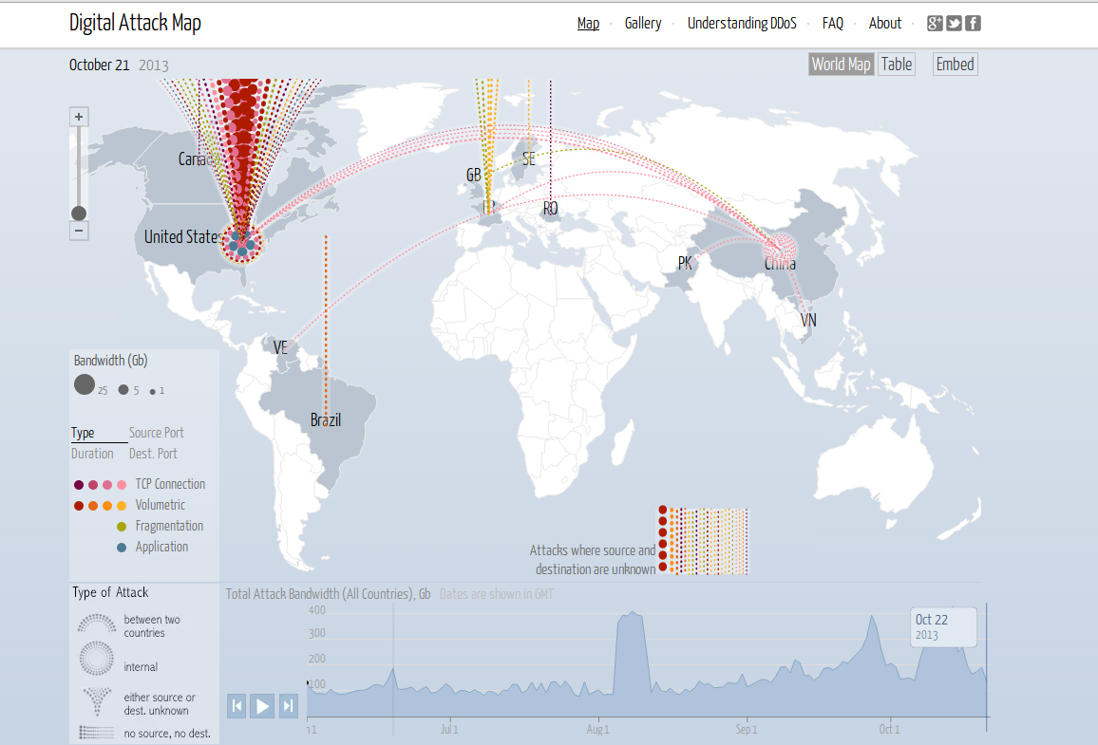Open the Google Plus share icon
The height and width of the screenshot is (745, 1098).
tap(936, 24)
